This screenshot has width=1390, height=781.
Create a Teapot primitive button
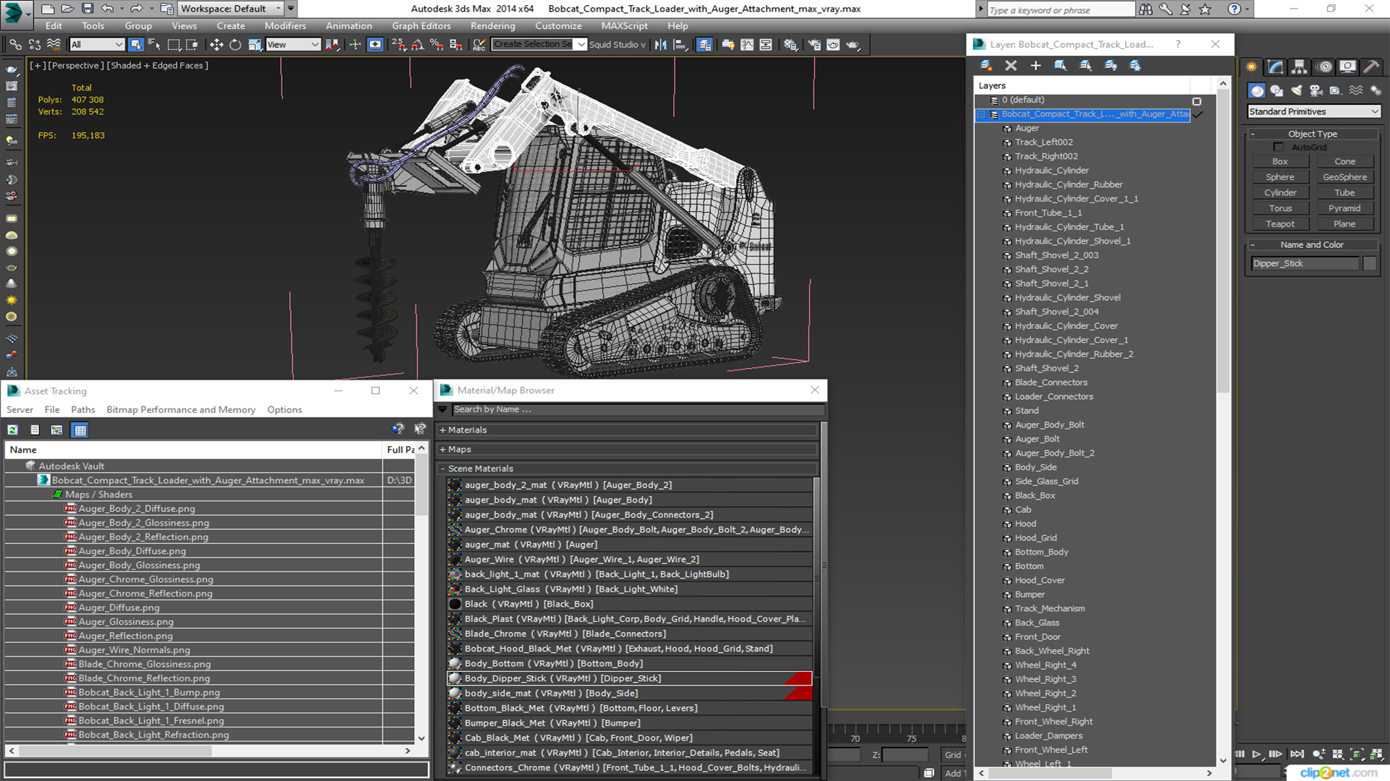click(1280, 224)
